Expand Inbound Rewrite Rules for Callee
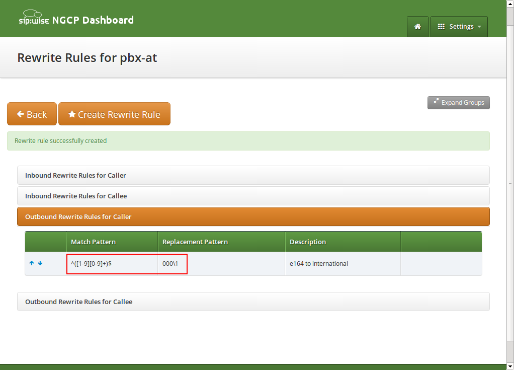Image resolution: width=514 pixels, height=370 pixels. coord(253,196)
